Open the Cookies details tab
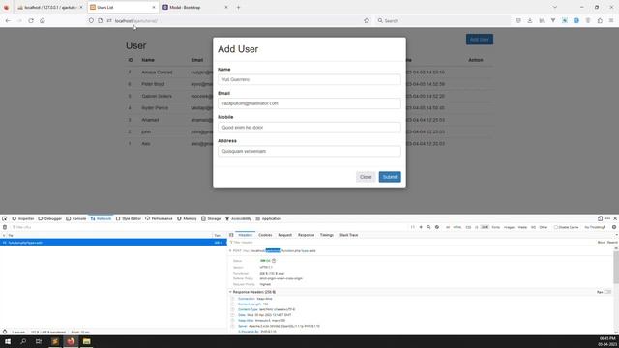Viewport: 619px width, 348px height. click(x=265, y=235)
